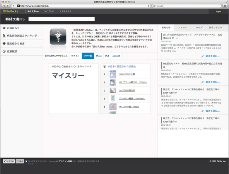The width and height of the screenshot is (229, 174).
Task: Click the doctor icon for 病名別全国処方ランキング
Action: (x=4, y=36)
